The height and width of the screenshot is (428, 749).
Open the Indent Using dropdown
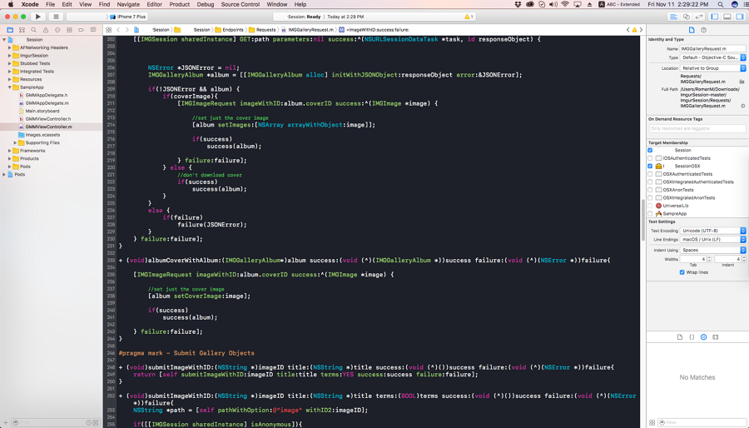pyautogui.click(x=712, y=251)
